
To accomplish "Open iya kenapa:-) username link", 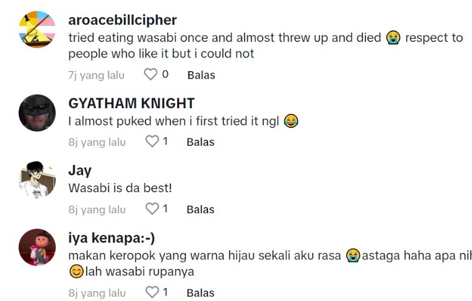I will [x=111, y=237].
